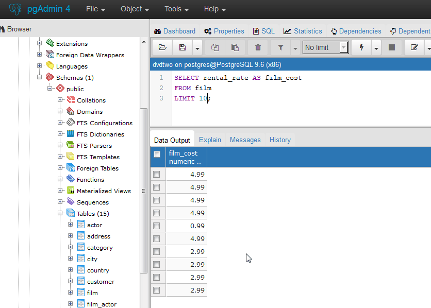
Task: Select the public schema node
Action: [x=75, y=89]
